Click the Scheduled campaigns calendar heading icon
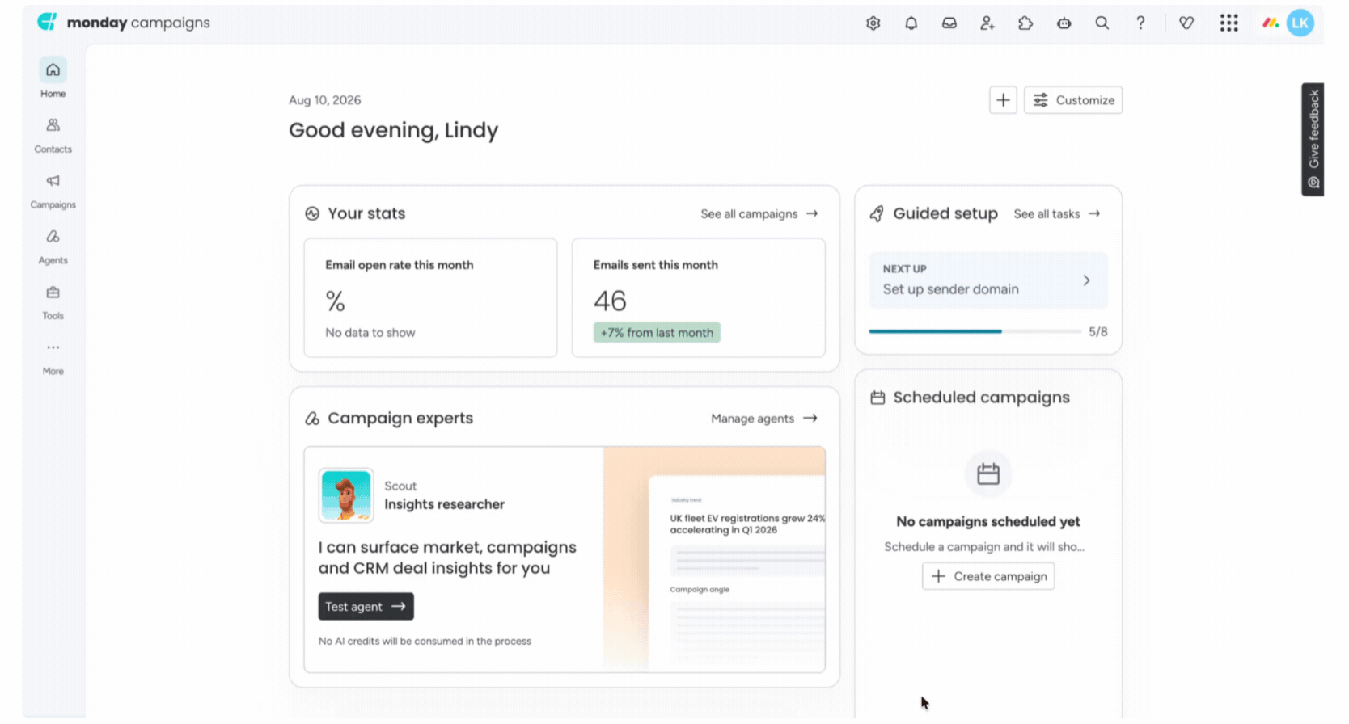This screenshot has height=724, width=1349. [x=877, y=398]
